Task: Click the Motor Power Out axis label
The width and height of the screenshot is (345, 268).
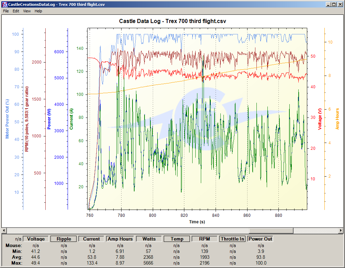Action: coord(7,119)
